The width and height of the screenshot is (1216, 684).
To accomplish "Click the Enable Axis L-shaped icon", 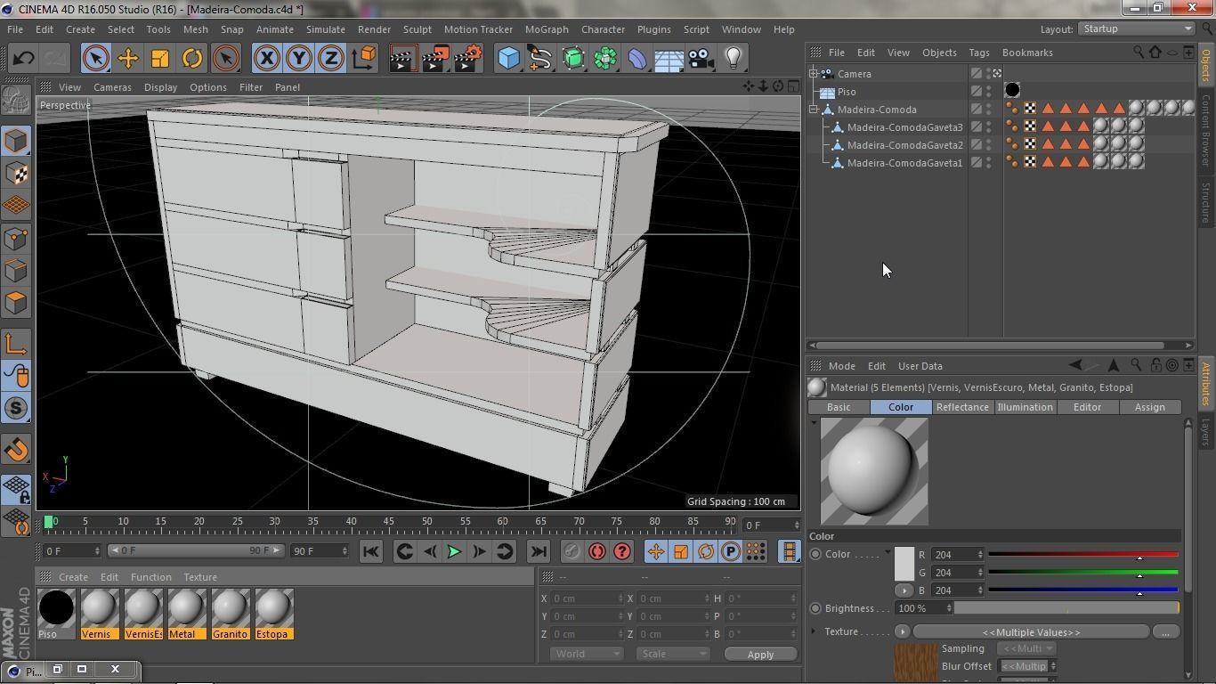I will [16, 344].
